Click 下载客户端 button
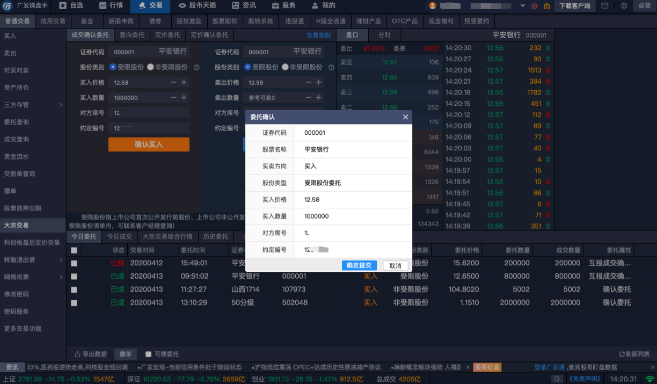The image size is (657, 384). tap(574, 6)
